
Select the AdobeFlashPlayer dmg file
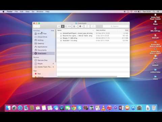pos(93,33)
